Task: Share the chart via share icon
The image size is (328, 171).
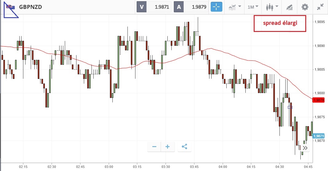Action: point(184,147)
